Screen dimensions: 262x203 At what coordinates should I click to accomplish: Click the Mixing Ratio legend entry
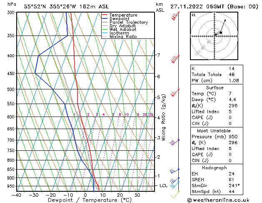pos(119,36)
